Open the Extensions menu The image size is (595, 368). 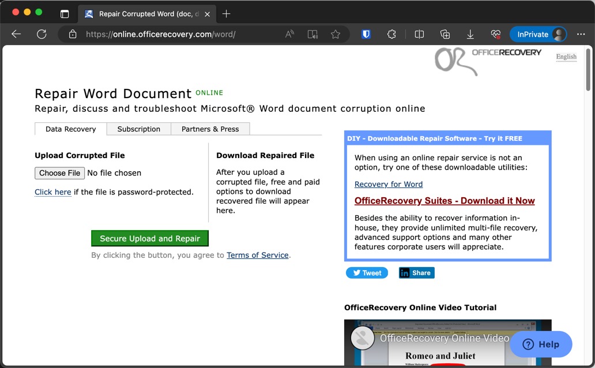[391, 34]
